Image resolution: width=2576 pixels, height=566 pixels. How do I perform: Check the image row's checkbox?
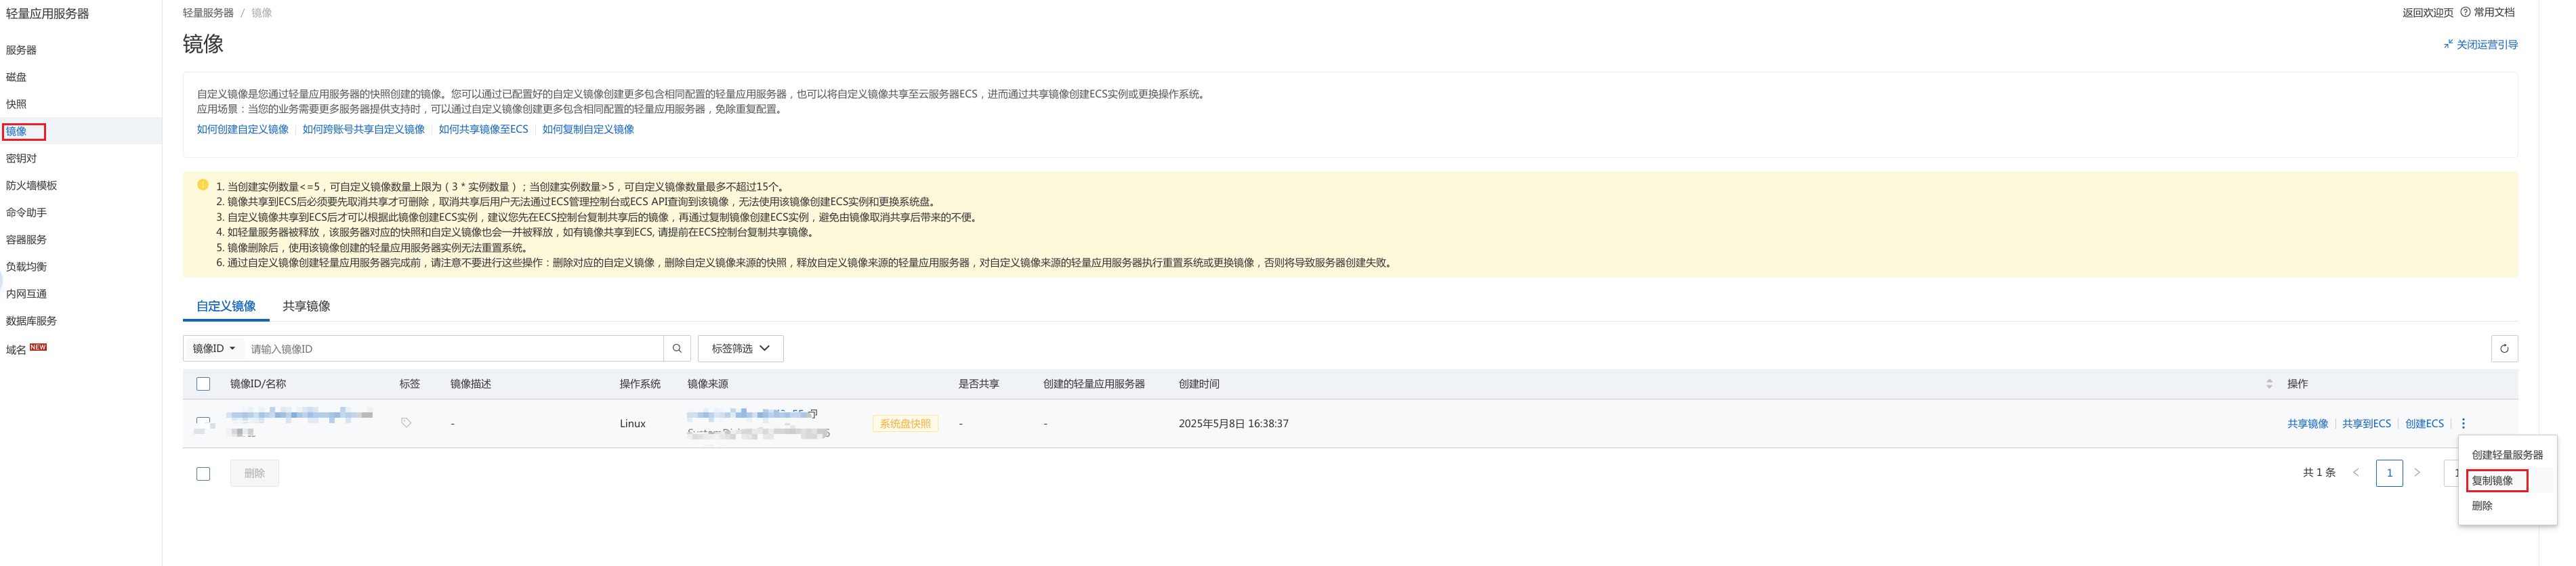[203, 423]
